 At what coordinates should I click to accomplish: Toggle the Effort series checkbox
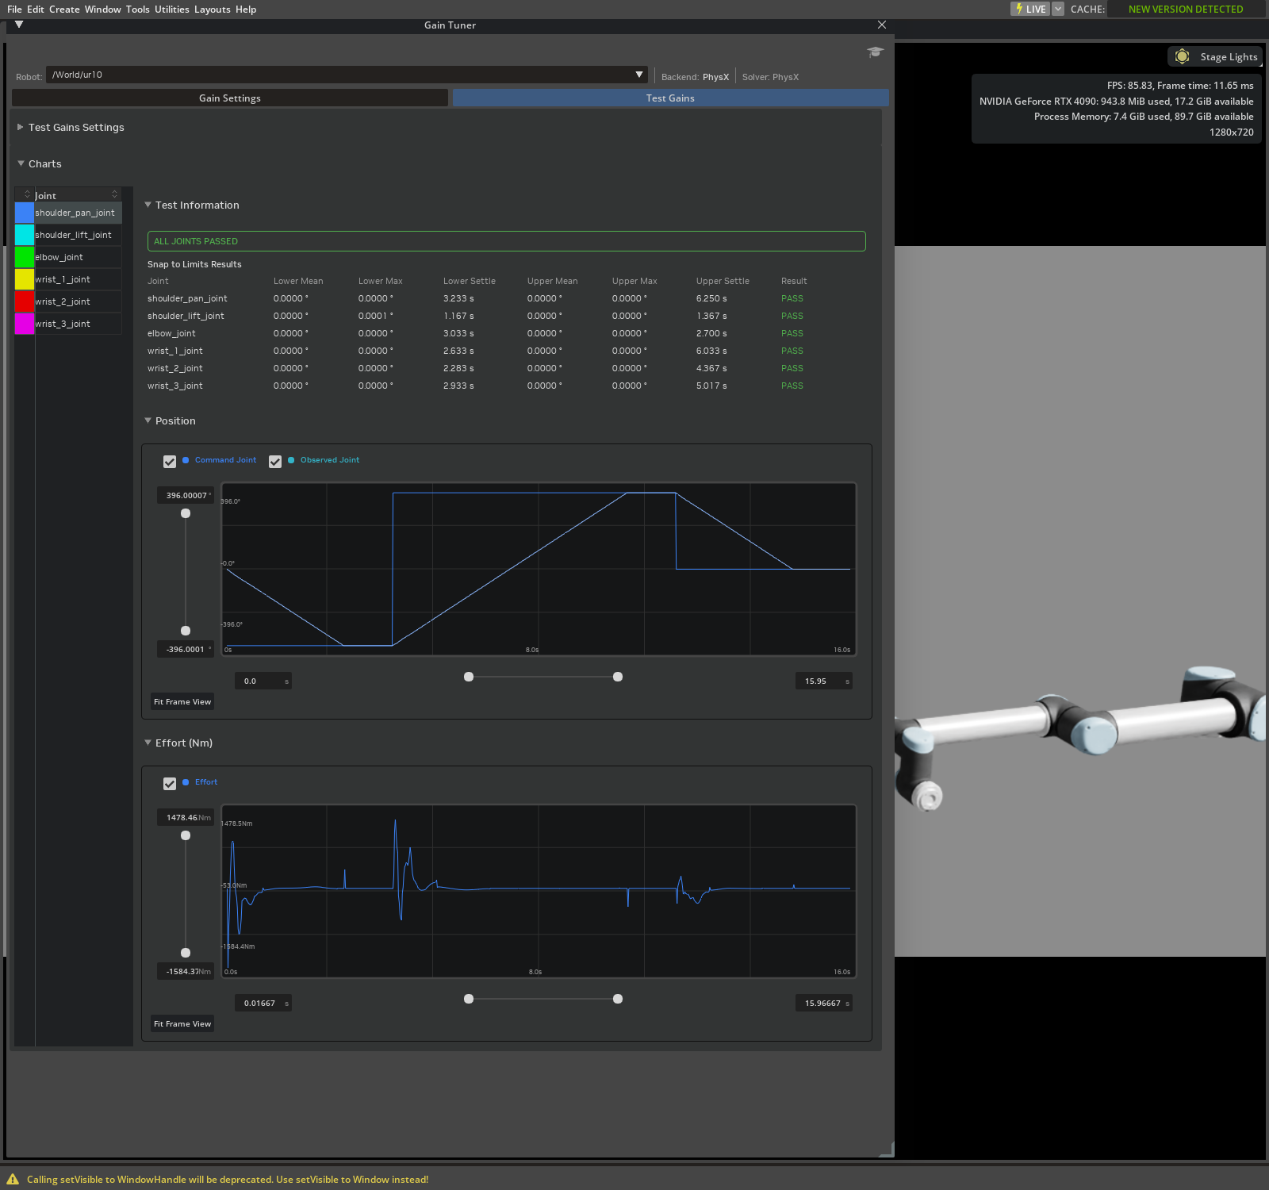coord(170,784)
